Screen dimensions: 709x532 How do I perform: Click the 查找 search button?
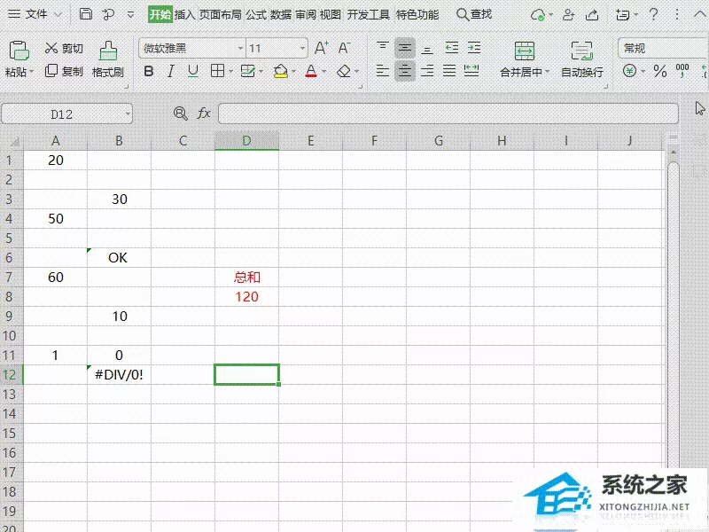point(474,14)
